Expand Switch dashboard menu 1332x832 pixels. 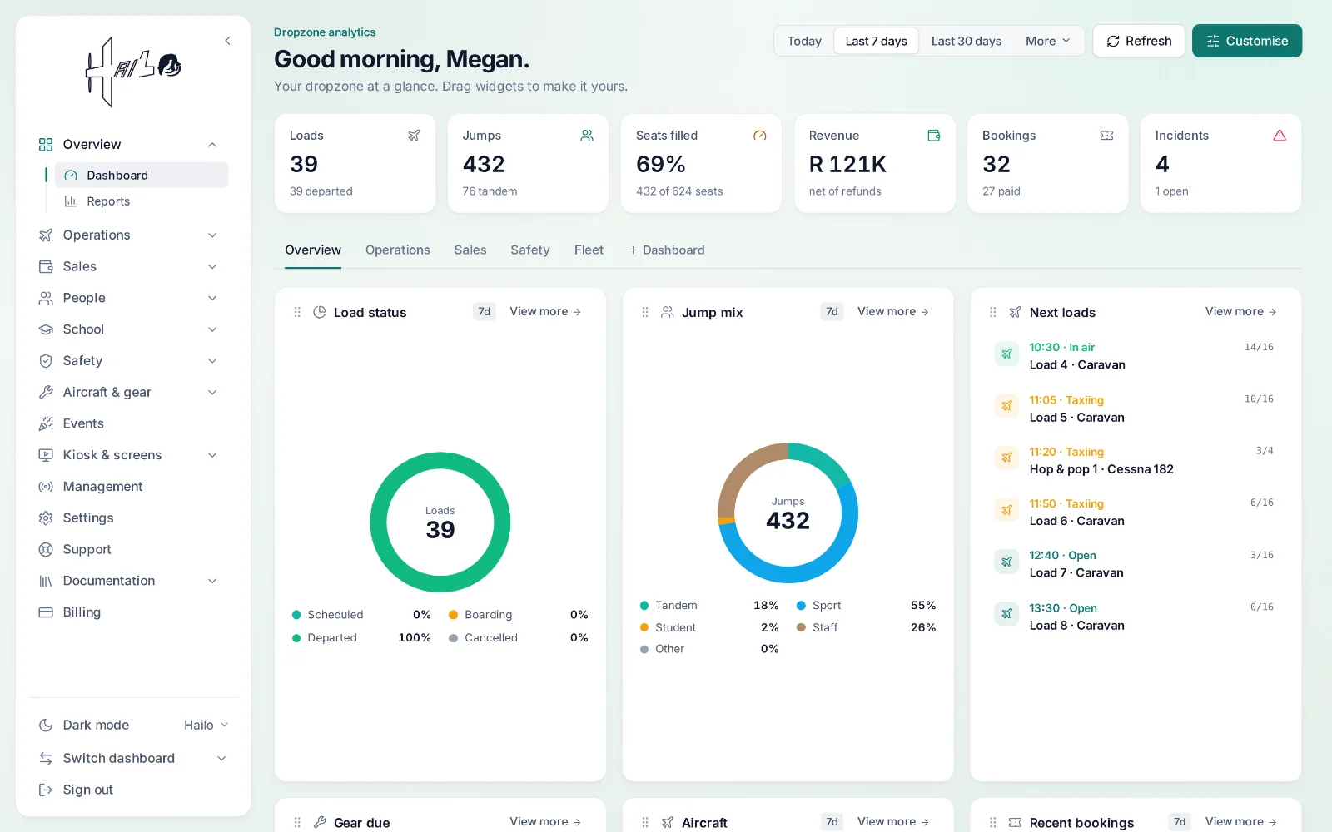click(x=221, y=759)
